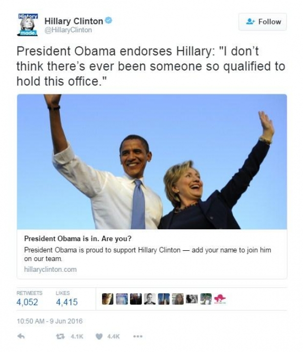This screenshot has width=303, height=352.
Task: Click the Hillary Clinton display name
Action: click(74, 21)
